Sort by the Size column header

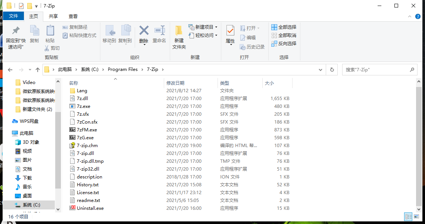269,83
